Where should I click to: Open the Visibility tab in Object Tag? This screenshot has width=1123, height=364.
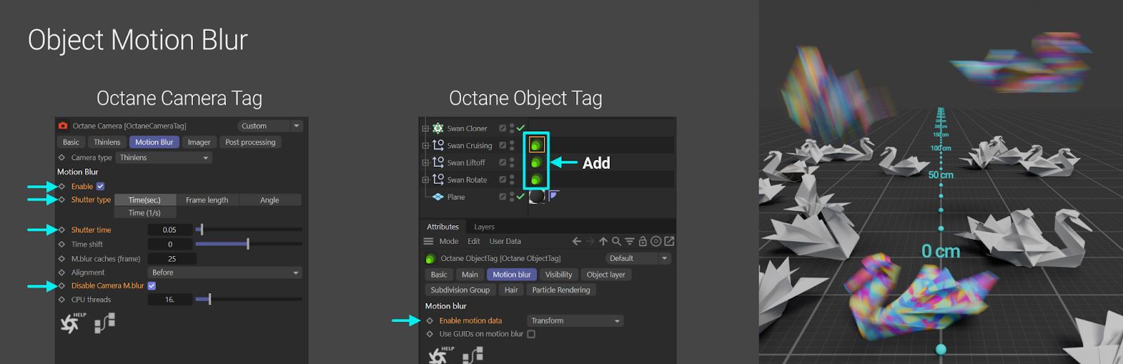(558, 275)
